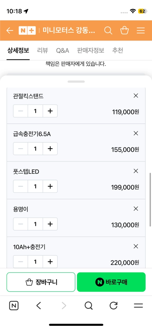Screen dimensions: 152x329
Task: Decrease quantity of 급속충전기6.5A
Action: tap(21, 148)
